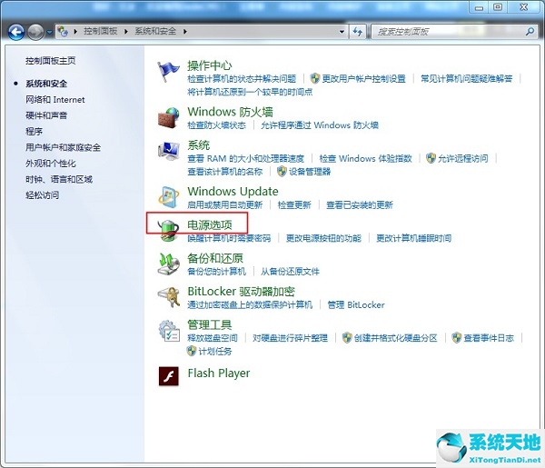
Task: Click the Windows Firewall brick wall icon
Action: pyautogui.click(x=169, y=118)
